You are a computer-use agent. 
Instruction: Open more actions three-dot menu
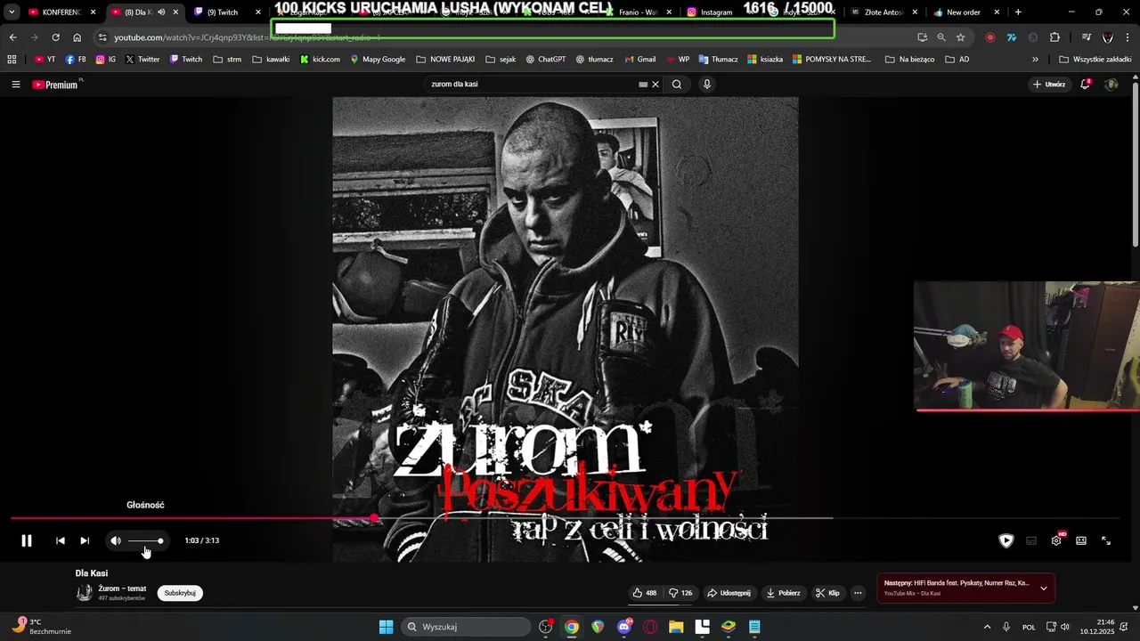pos(858,593)
